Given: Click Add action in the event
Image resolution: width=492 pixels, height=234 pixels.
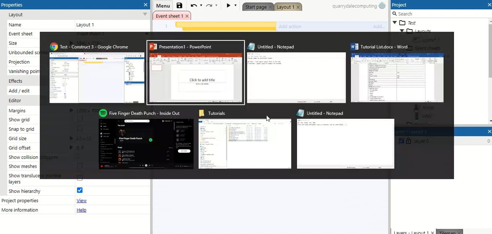Looking at the screenshot, I should [290, 26].
